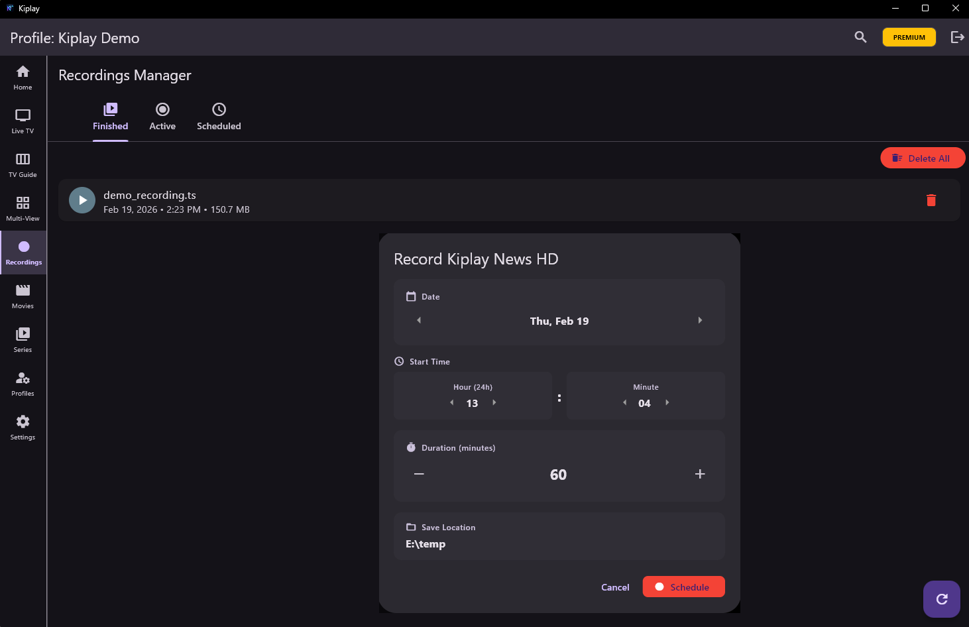Screen dimensions: 969x627
Task: Increase the recording duration with plus
Action: (x=700, y=474)
